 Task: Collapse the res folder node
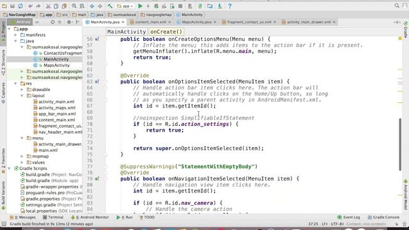tap(15, 84)
